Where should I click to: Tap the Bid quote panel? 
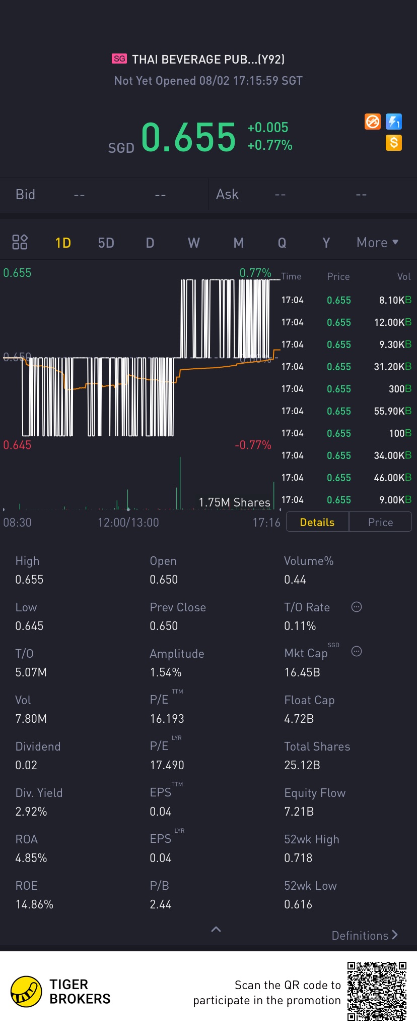pyautogui.click(x=104, y=194)
